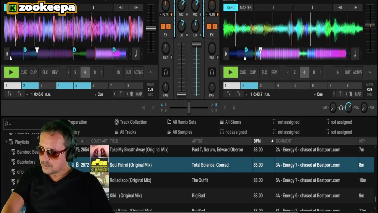Bend tempo up on right deck
Image resolution: width=378 pixels, height=213 pixels.
click(355, 8)
